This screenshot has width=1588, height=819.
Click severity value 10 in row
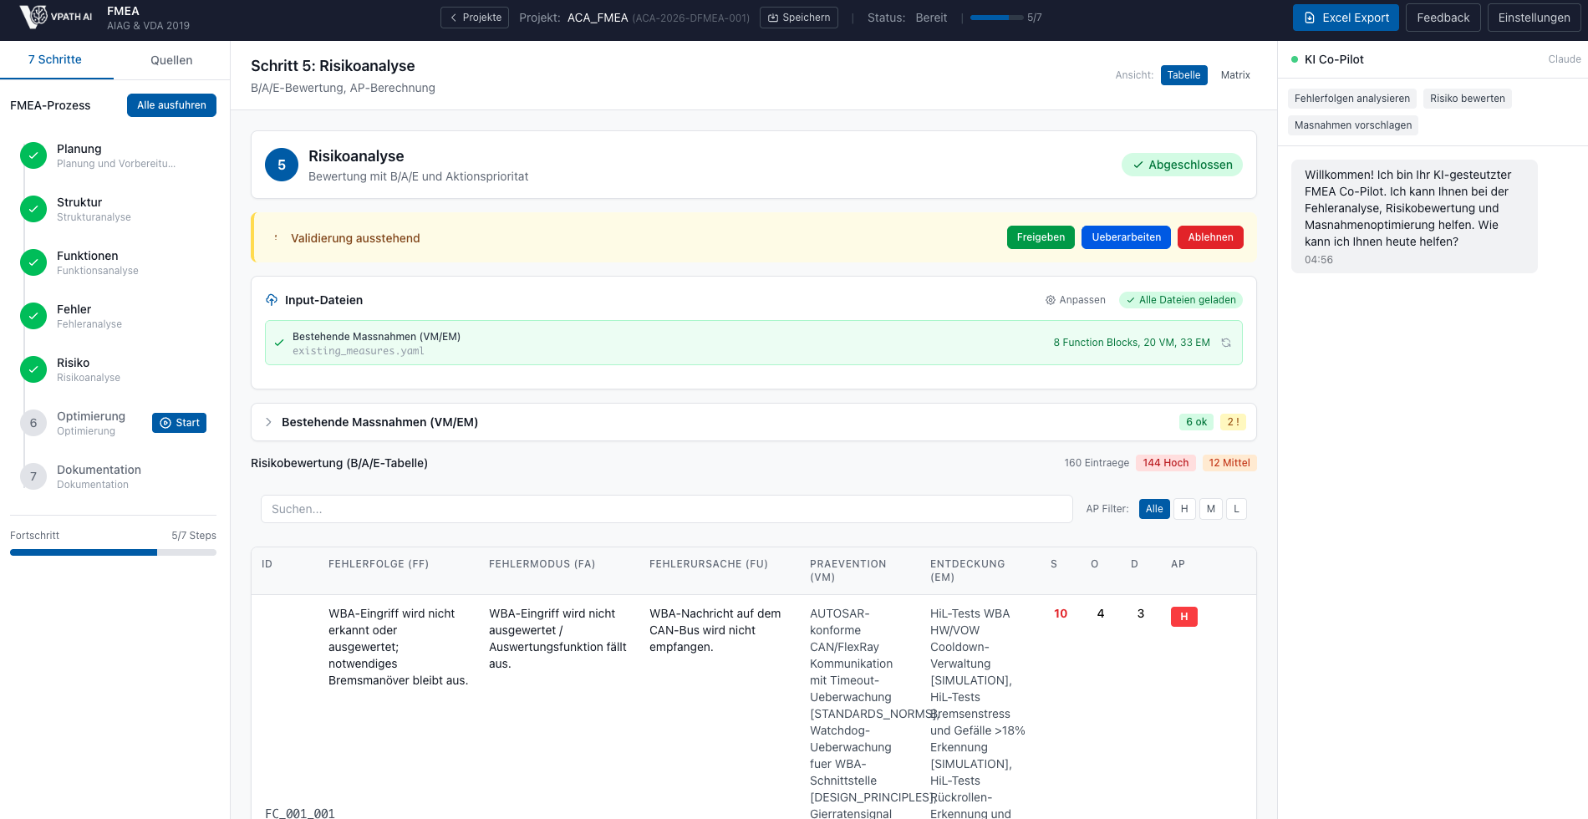click(x=1061, y=613)
